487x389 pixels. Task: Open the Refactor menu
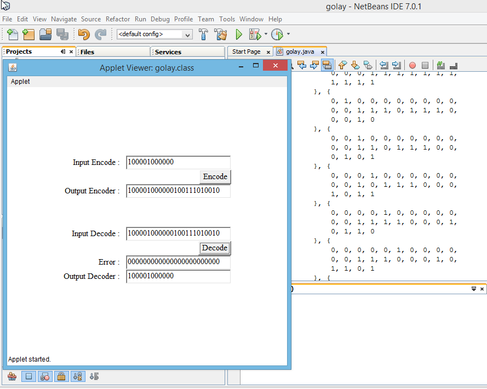pyautogui.click(x=118, y=19)
